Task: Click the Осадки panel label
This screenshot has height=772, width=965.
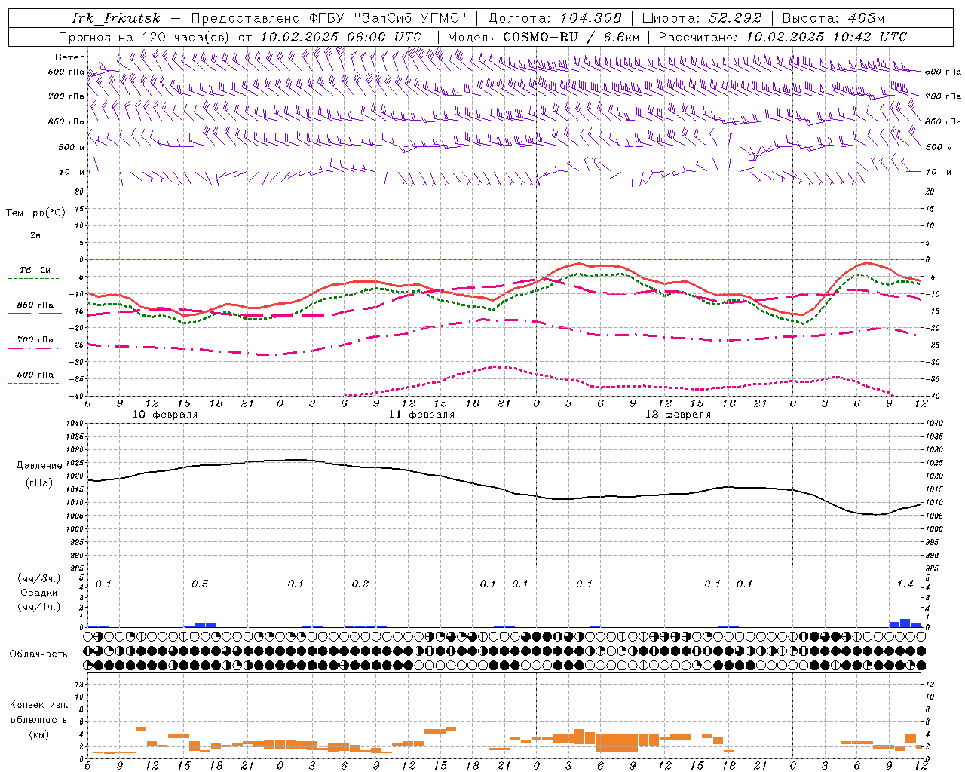Action: pyautogui.click(x=38, y=593)
